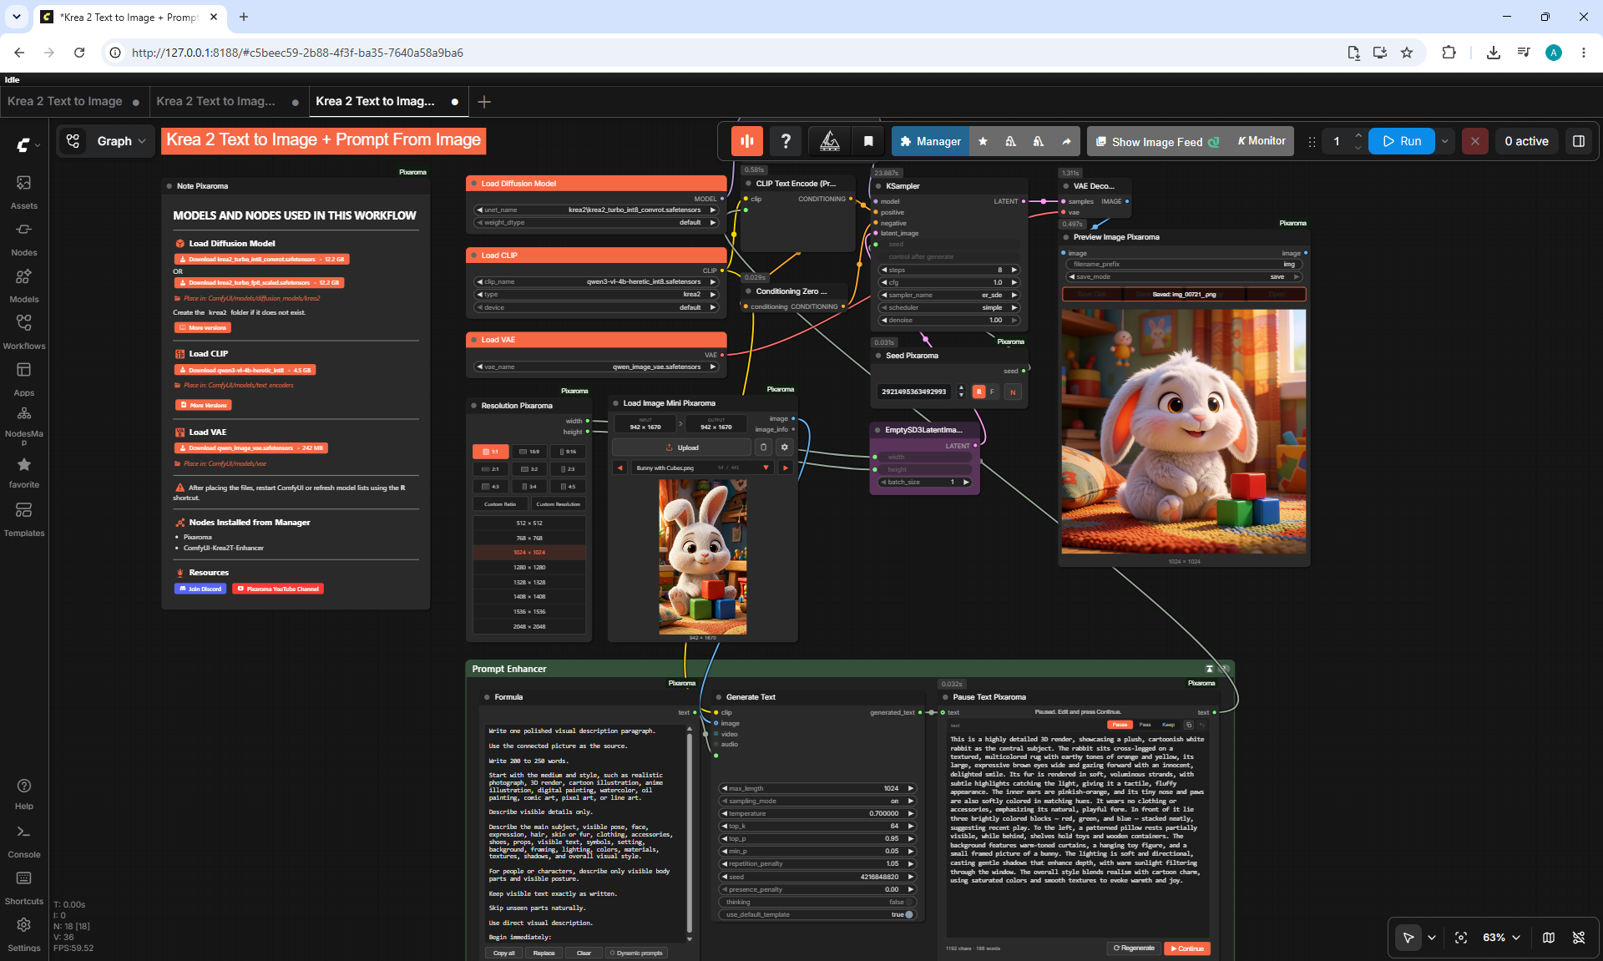Switch to first Krea 2 Text to Image tab
The image size is (1603, 961).
click(65, 102)
